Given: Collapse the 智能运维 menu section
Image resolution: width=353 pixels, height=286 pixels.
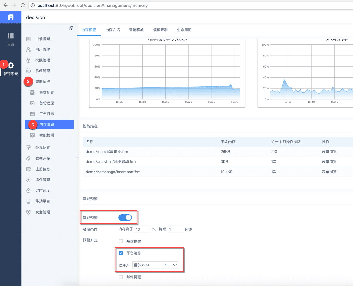Looking at the screenshot, I should tap(43, 82).
